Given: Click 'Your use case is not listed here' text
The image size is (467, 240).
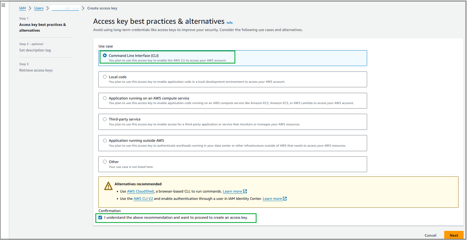Looking at the screenshot, I should 131,167.
